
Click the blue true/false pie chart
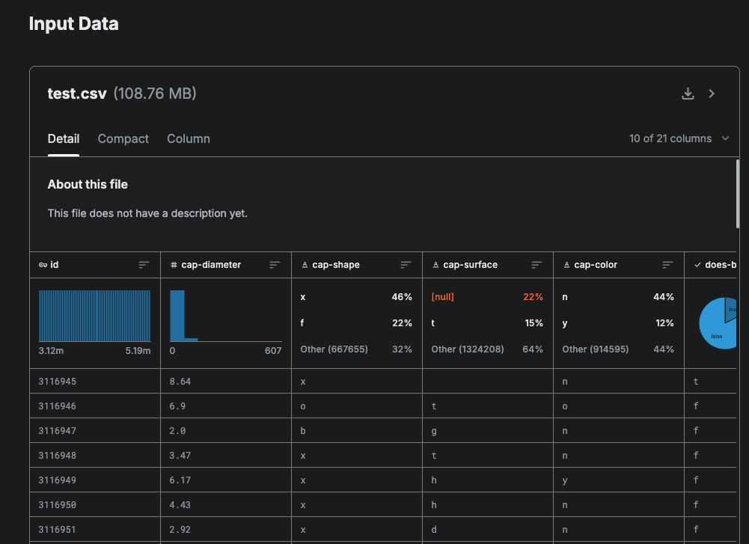(718, 323)
